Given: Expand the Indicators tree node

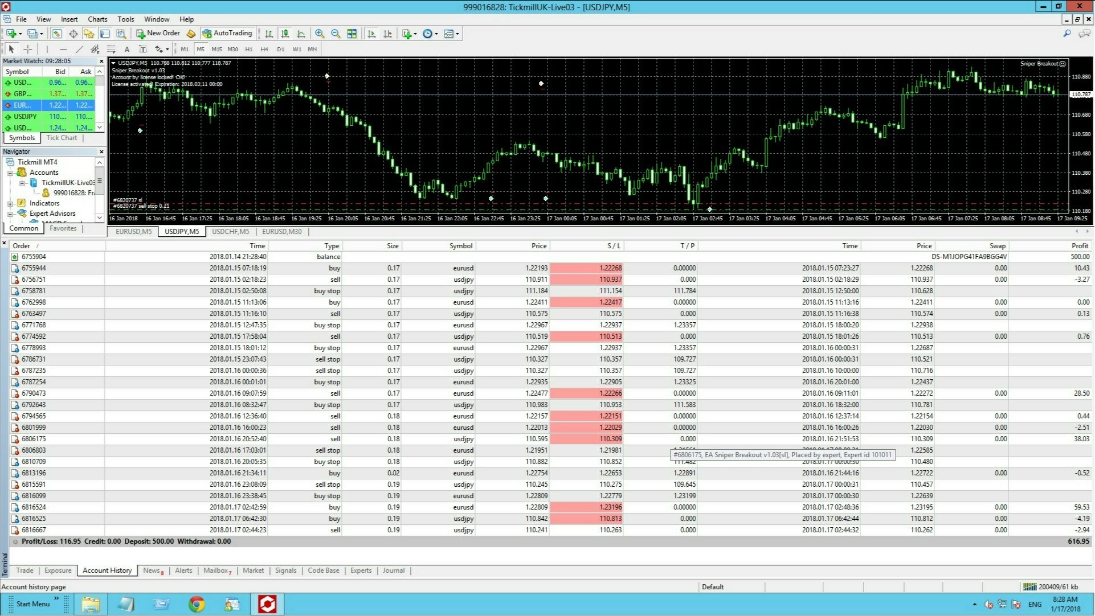Looking at the screenshot, I should pos(10,203).
